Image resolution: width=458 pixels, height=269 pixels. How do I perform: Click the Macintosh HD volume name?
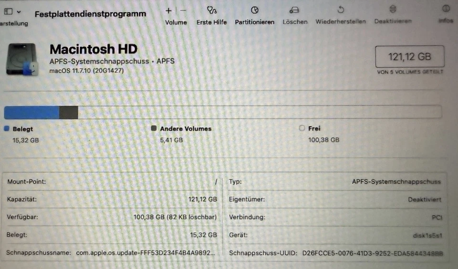(x=94, y=49)
